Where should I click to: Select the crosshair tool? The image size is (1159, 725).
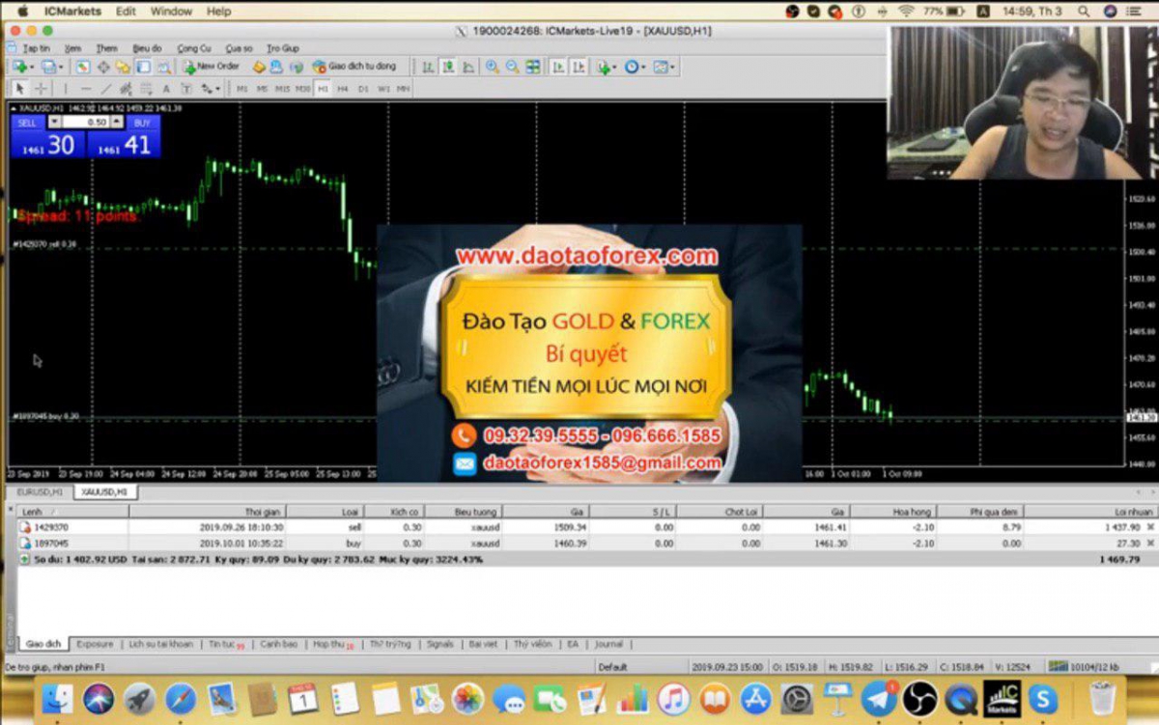42,89
